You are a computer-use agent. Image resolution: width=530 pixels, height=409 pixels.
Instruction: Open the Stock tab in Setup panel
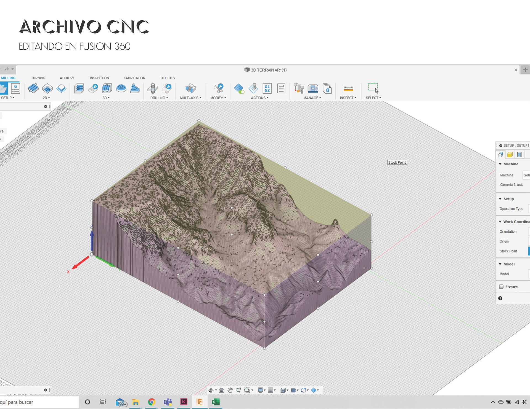click(x=510, y=155)
